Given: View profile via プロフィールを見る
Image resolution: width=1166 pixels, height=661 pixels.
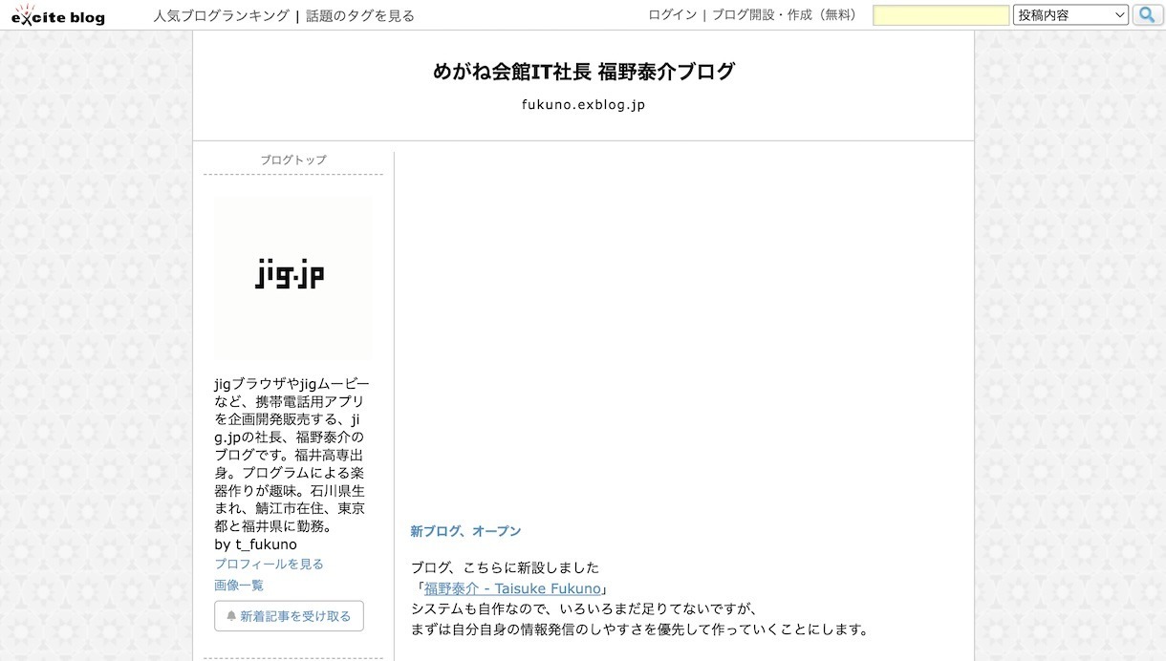Looking at the screenshot, I should coord(269,564).
